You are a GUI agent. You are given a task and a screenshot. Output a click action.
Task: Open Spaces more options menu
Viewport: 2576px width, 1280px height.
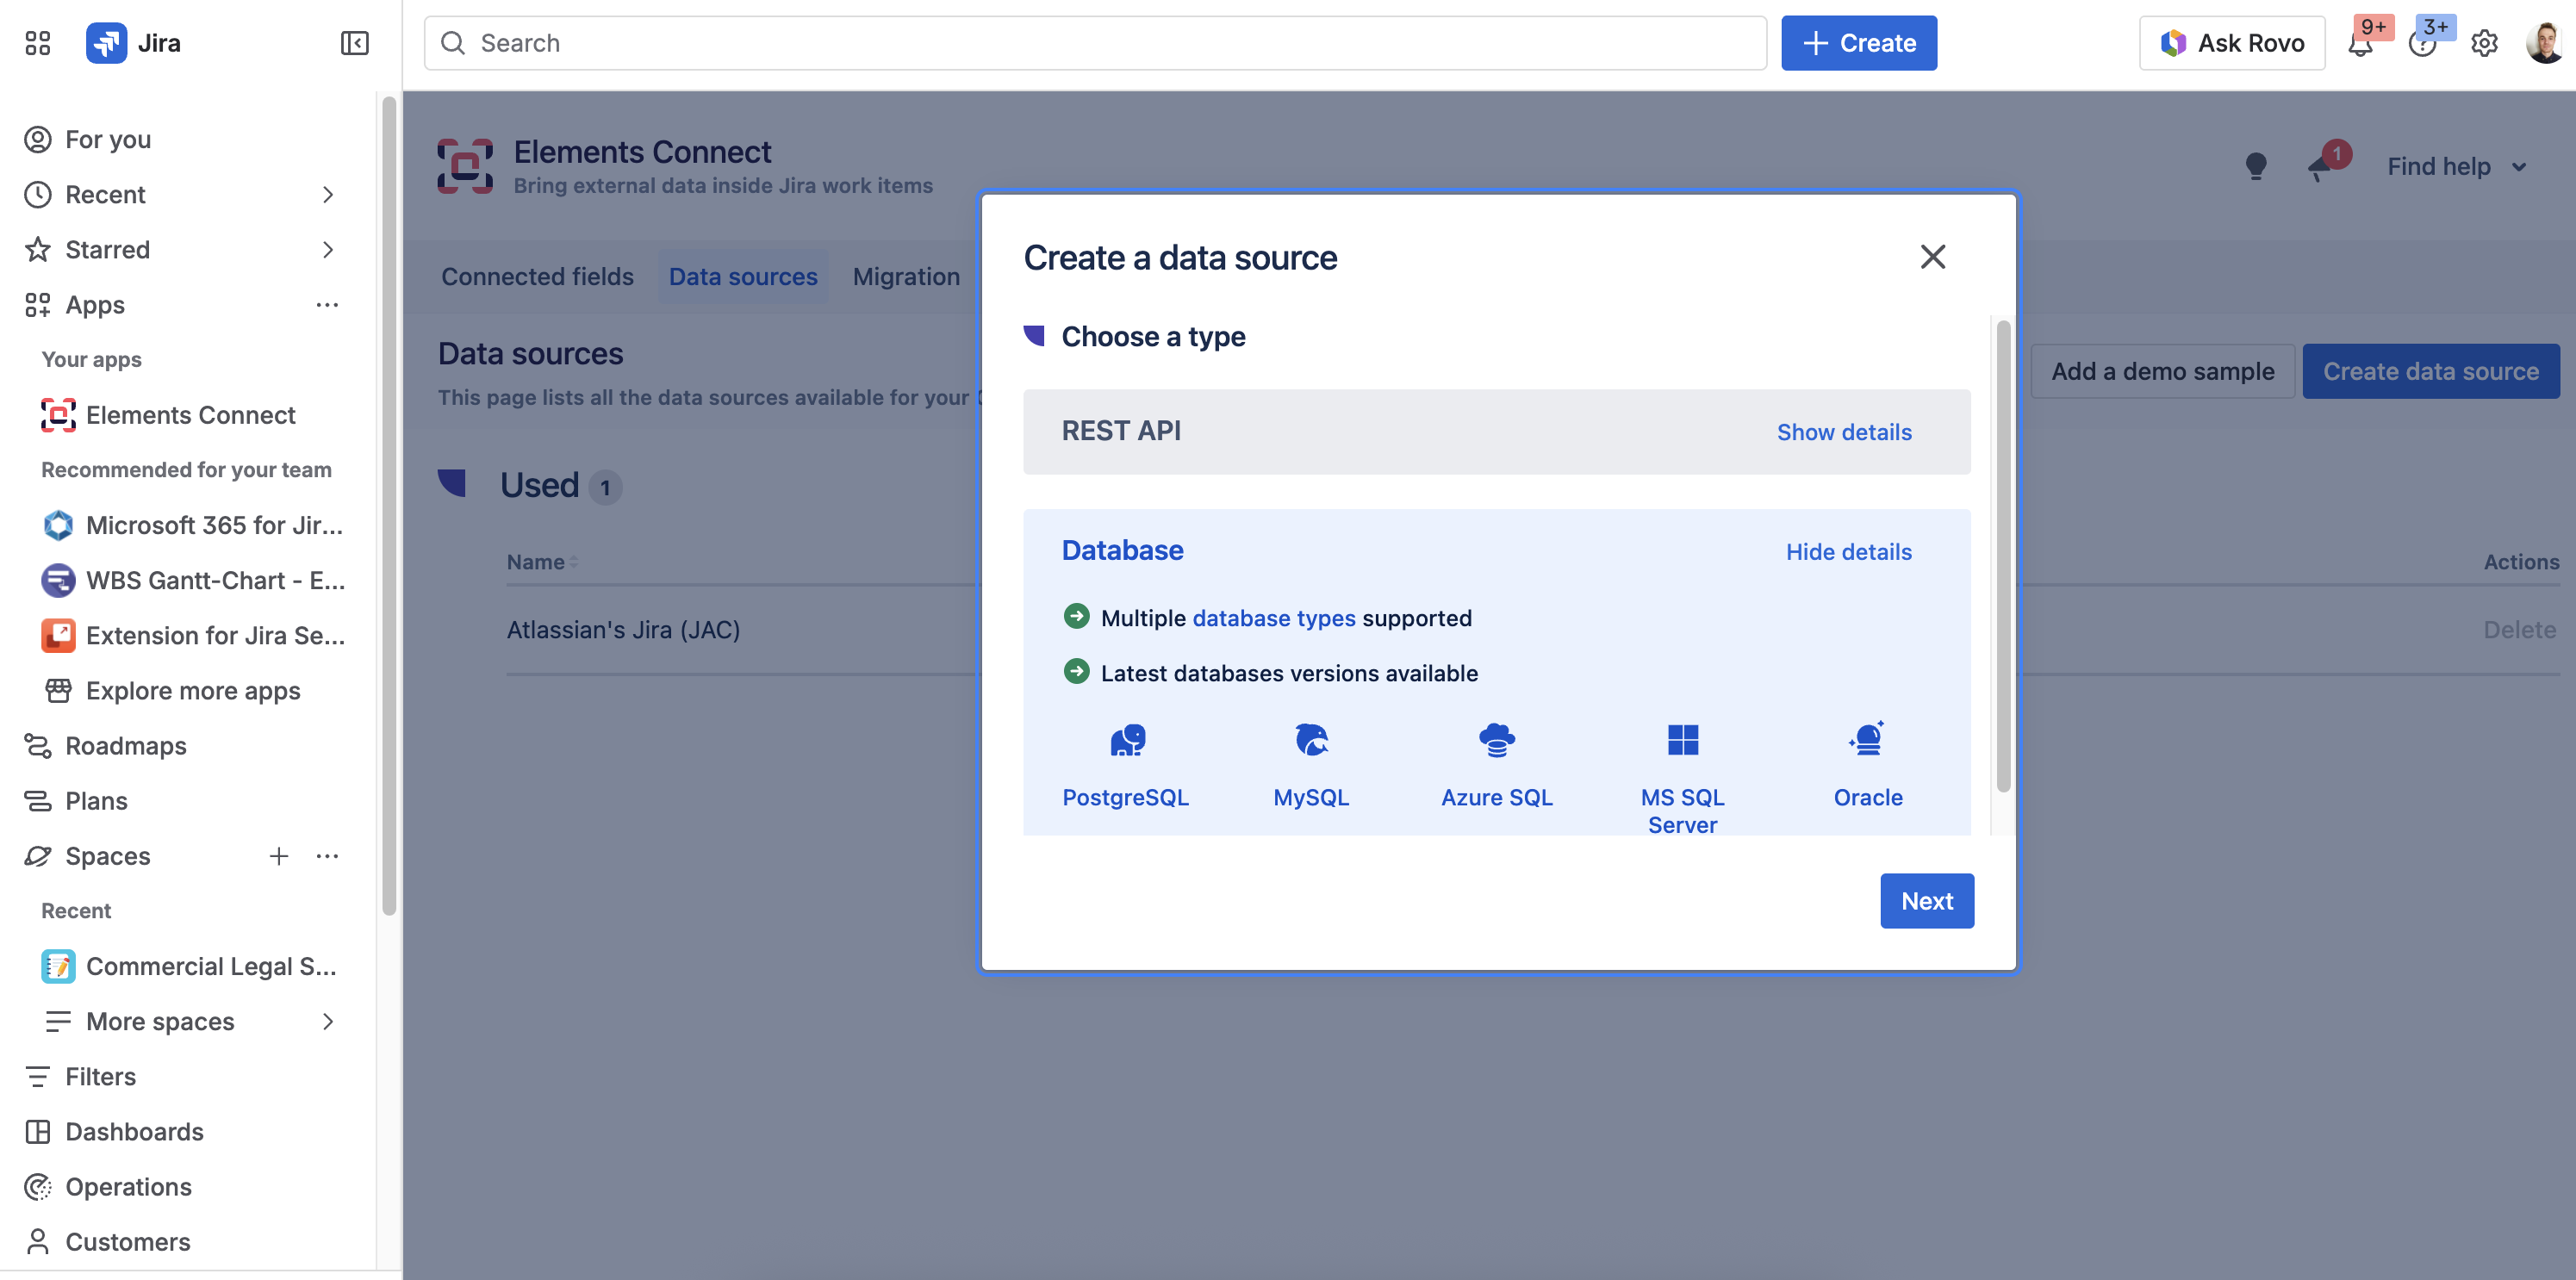(x=328, y=856)
